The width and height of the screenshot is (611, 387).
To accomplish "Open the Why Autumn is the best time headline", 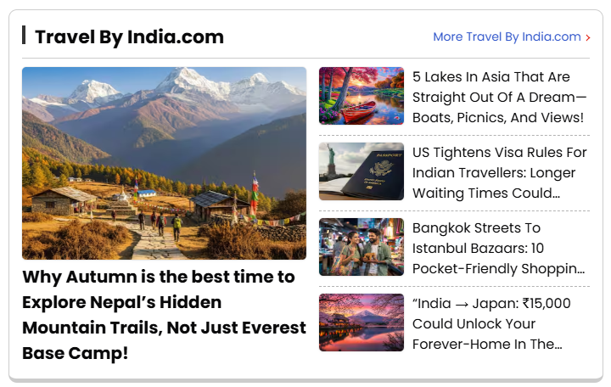I will point(164,315).
